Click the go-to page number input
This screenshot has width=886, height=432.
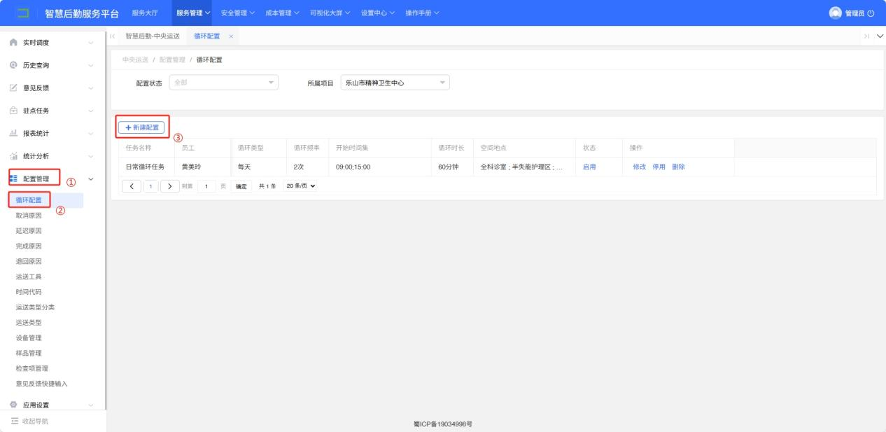pos(208,186)
